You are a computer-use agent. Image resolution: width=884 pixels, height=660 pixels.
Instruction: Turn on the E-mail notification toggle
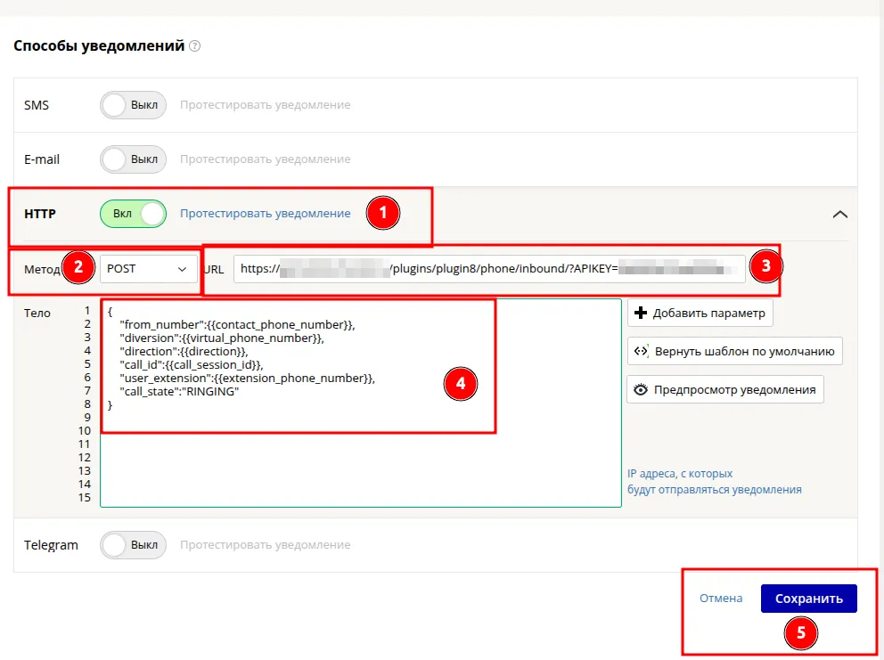pos(133,159)
